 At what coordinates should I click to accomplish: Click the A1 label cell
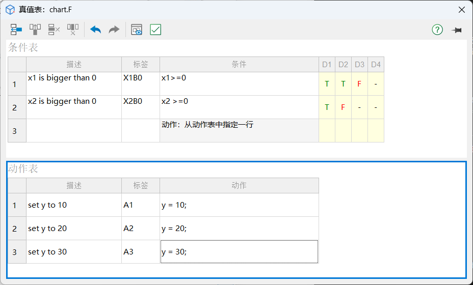click(140, 205)
